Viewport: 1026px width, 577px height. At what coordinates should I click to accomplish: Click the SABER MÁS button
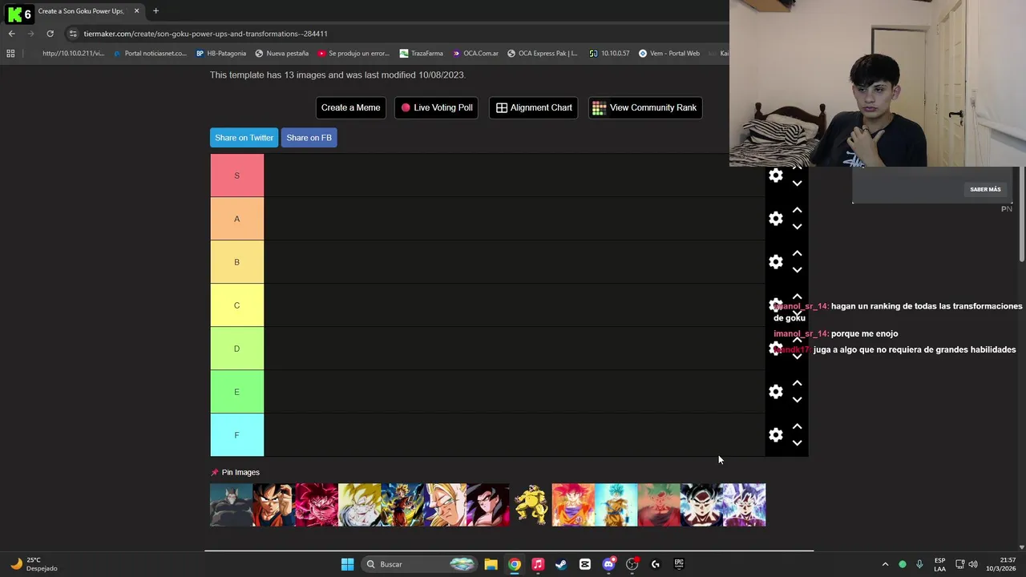point(985,189)
